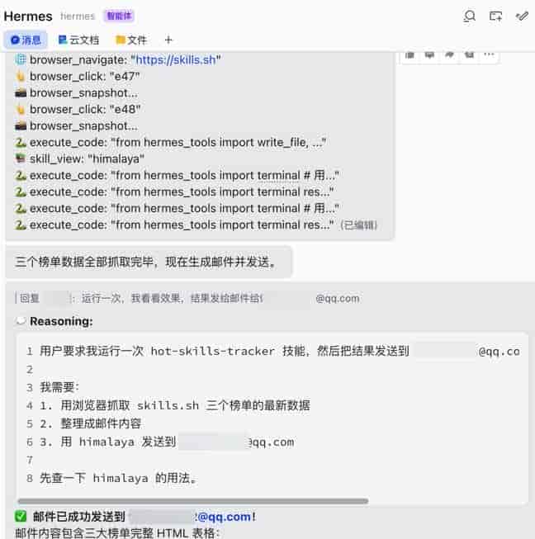This screenshot has height=539, width=535.
Task: Add a new tab with plus button
Action: 168,40
